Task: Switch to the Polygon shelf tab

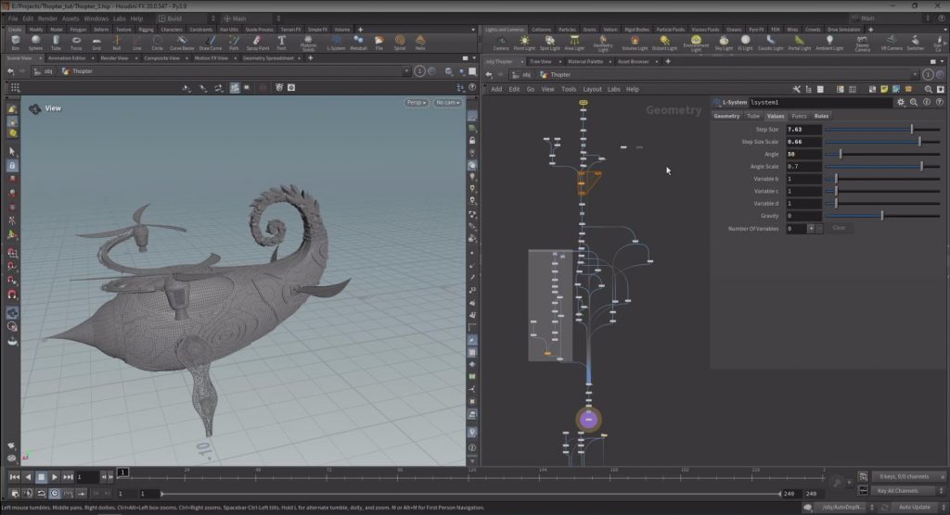Action: (x=78, y=29)
